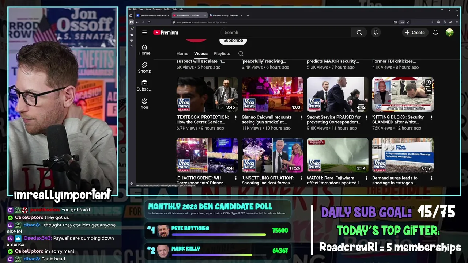The height and width of the screenshot is (263, 468).
Task: Toggle the Firefox sidebar button
Action: (131, 22)
